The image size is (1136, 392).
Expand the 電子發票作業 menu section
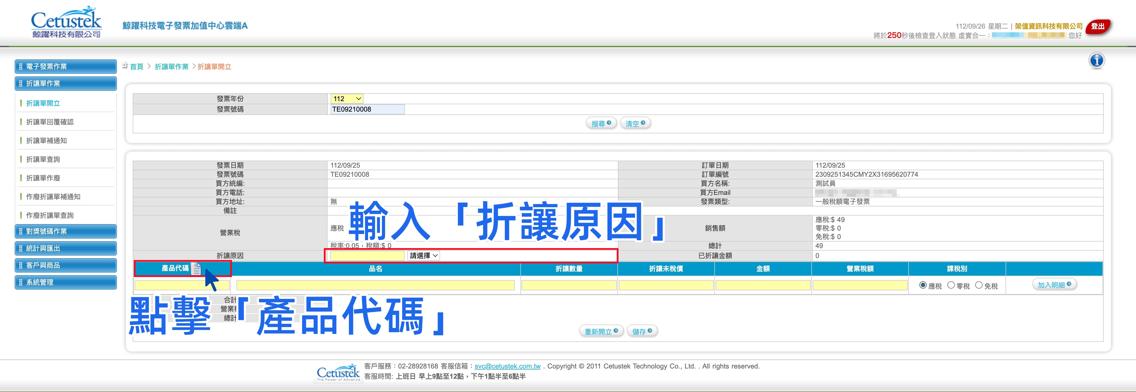(66, 67)
